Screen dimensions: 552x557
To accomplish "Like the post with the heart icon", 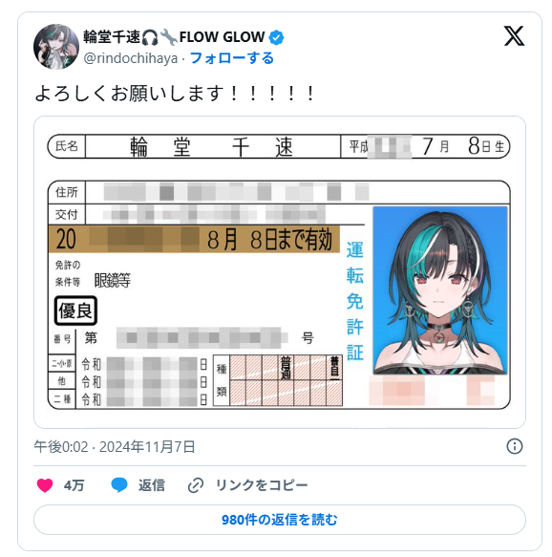I will 45,485.
